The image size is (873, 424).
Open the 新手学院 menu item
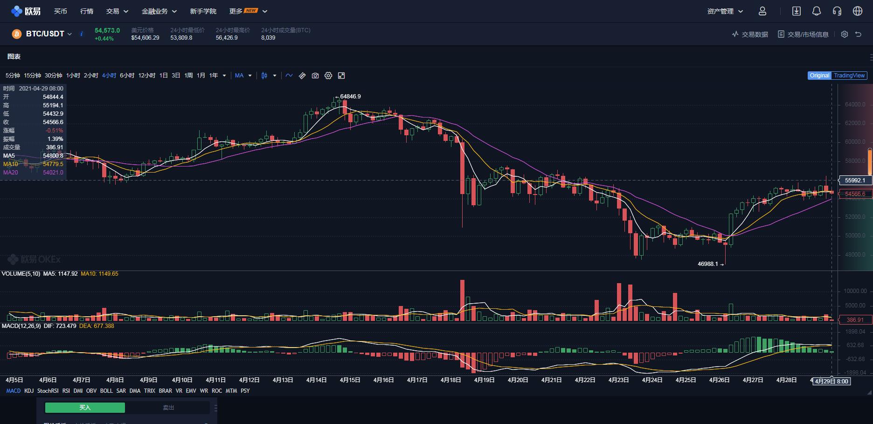203,11
